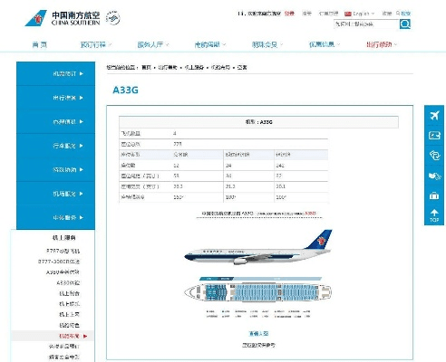446x362 pixels.
Task: Click 首页 in the breadcrumb trail
Action: click(146, 67)
